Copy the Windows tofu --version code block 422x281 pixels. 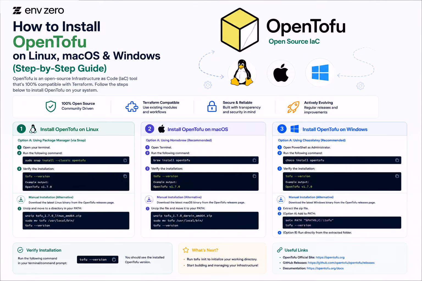tap(397, 176)
